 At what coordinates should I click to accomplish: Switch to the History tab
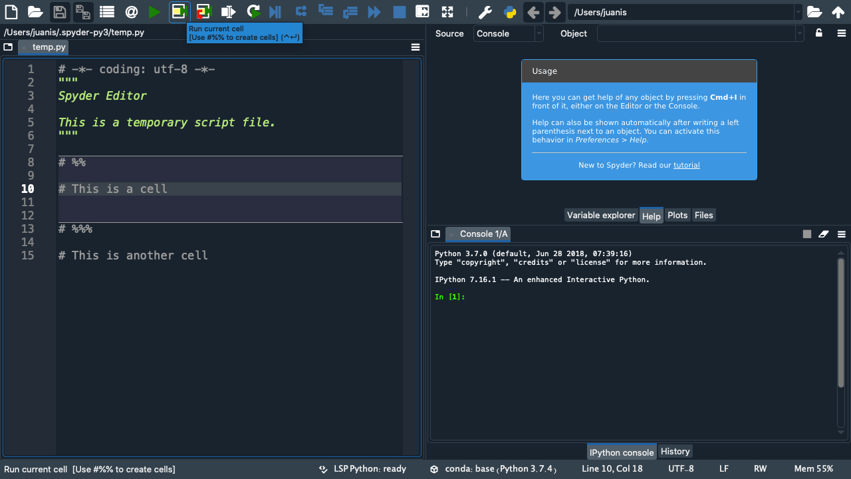(675, 452)
